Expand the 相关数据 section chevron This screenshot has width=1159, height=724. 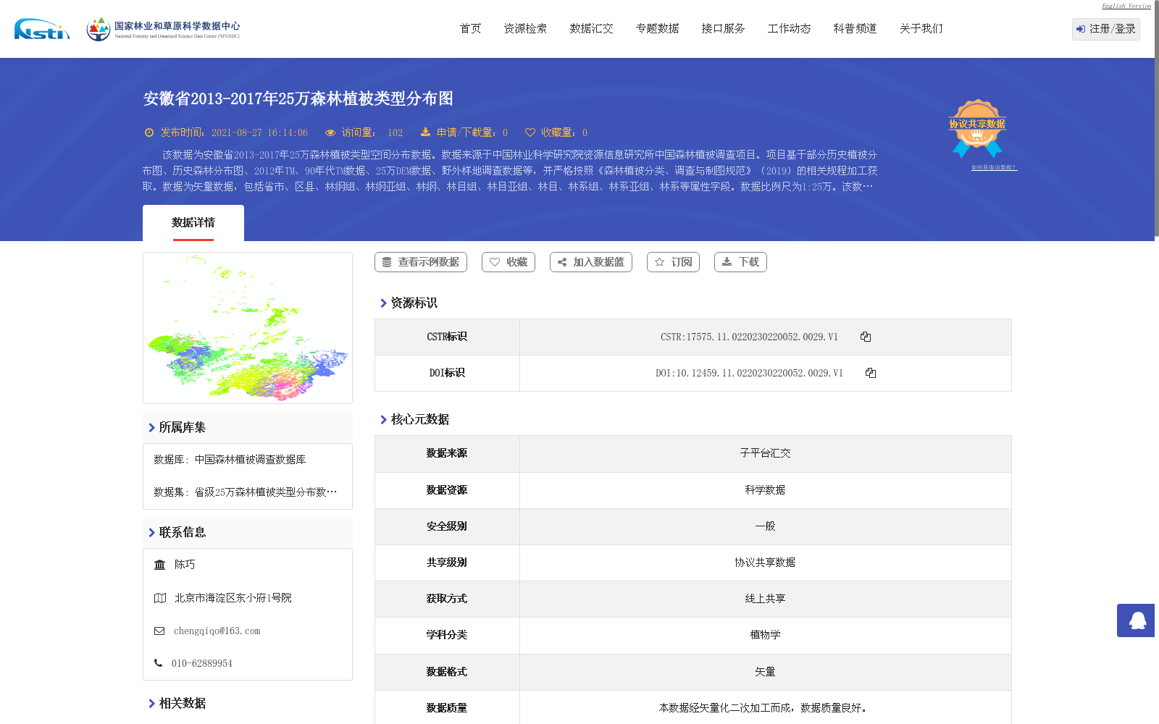[x=151, y=704]
